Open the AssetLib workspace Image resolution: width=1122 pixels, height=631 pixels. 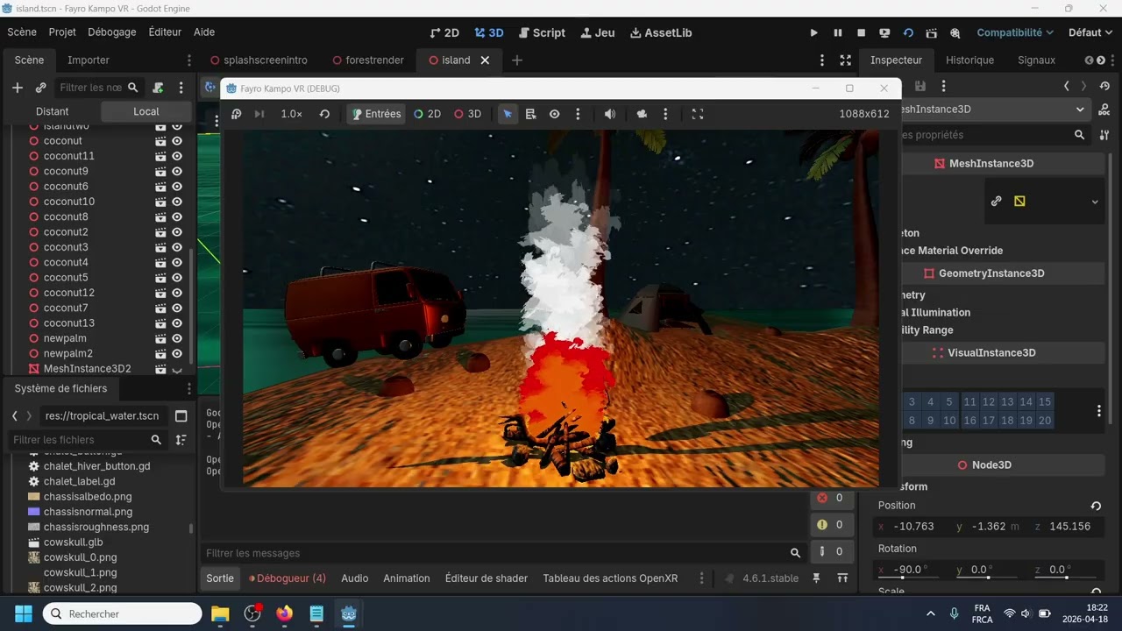tap(661, 32)
